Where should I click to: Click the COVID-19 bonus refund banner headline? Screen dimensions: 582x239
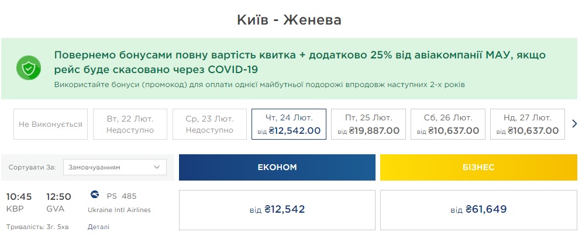[299, 62]
